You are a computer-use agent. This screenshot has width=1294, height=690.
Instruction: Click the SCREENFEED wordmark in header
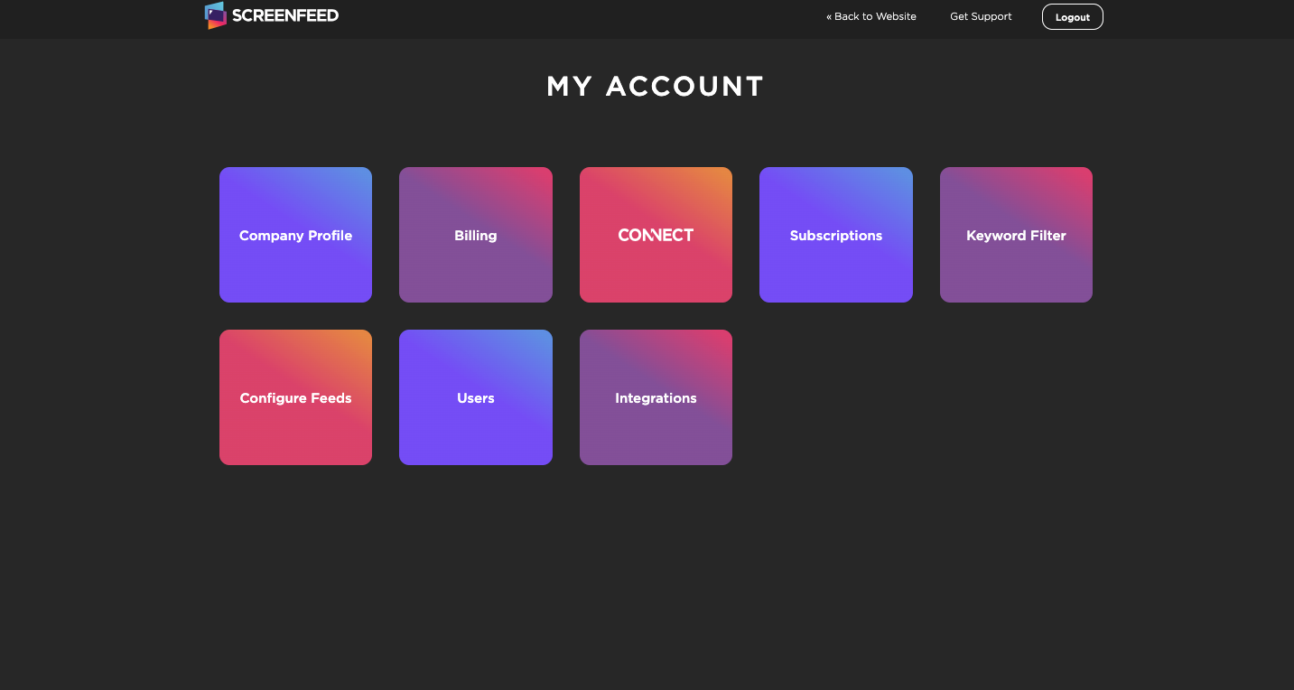tap(285, 15)
